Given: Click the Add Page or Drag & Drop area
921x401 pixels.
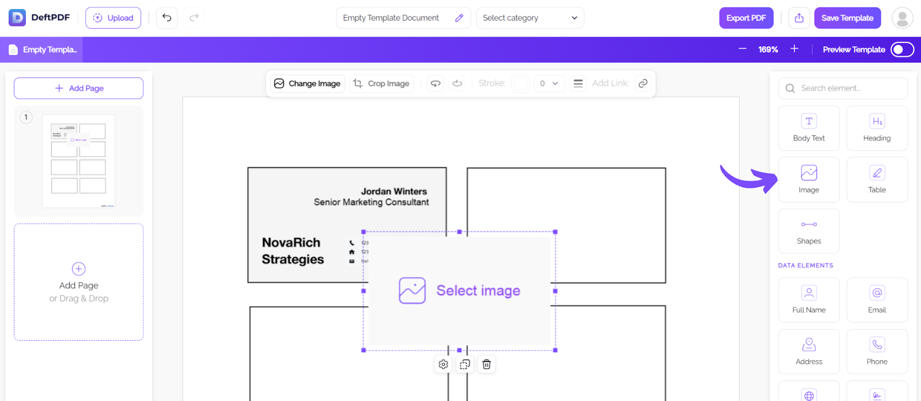Looking at the screenshot, I should 79,282.
